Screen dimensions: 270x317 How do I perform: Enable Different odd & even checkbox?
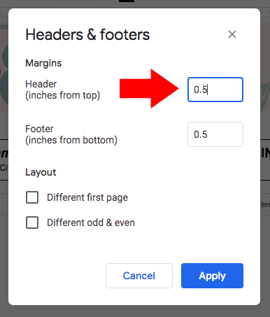[32, 223]
